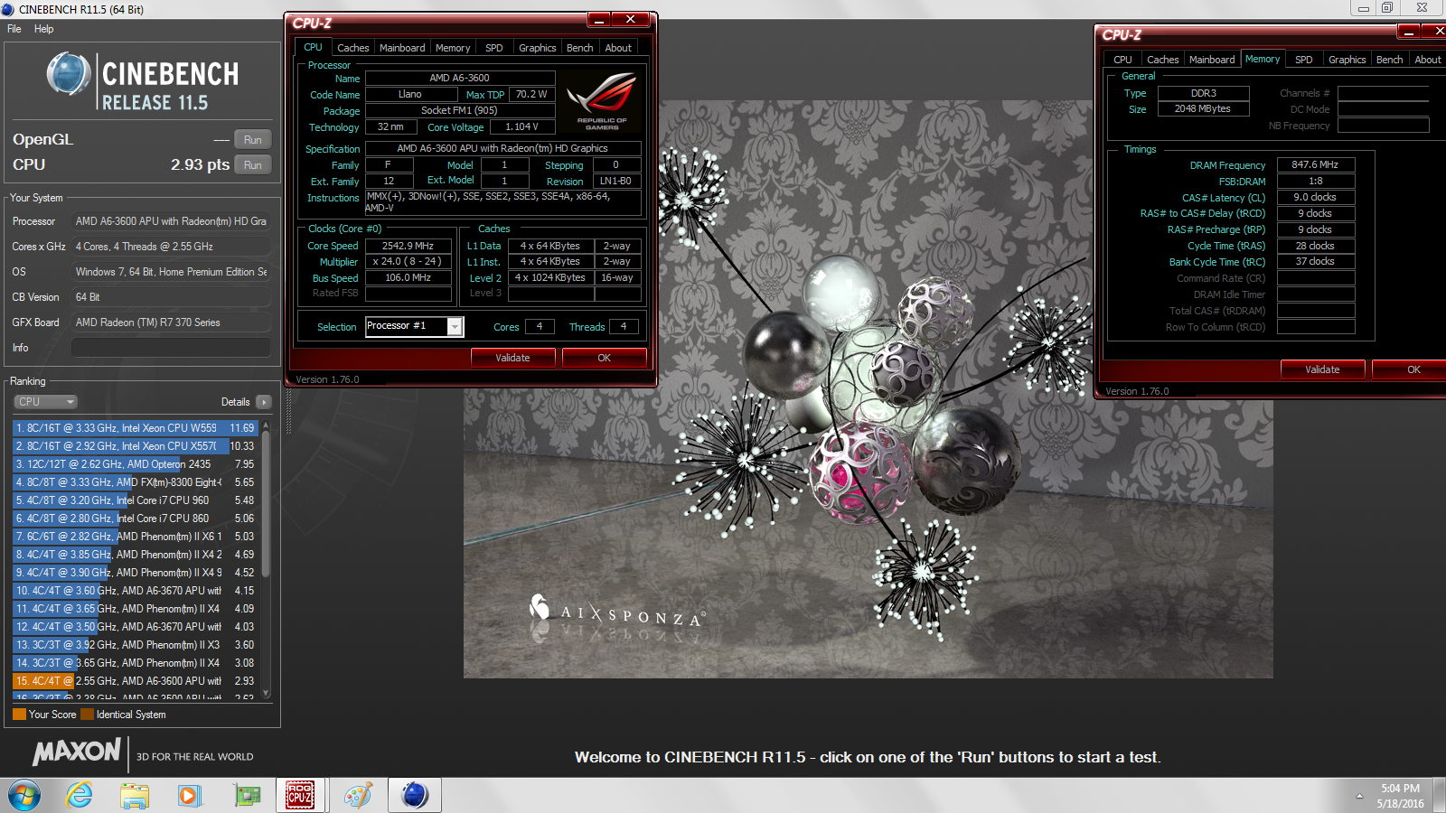Click the Info input field
The width and height of the screenshot is (1446, 813).
point(171,348)
